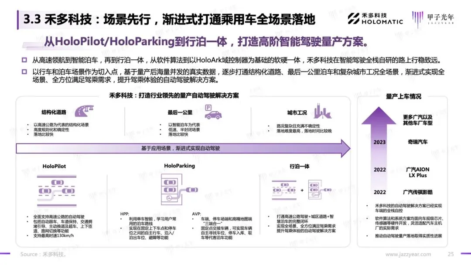Image resolution: width=471 pixels, height=265 pixels.
Task: Click the second square bullet before 以行车和泊车场景
Action: point(24,72)
